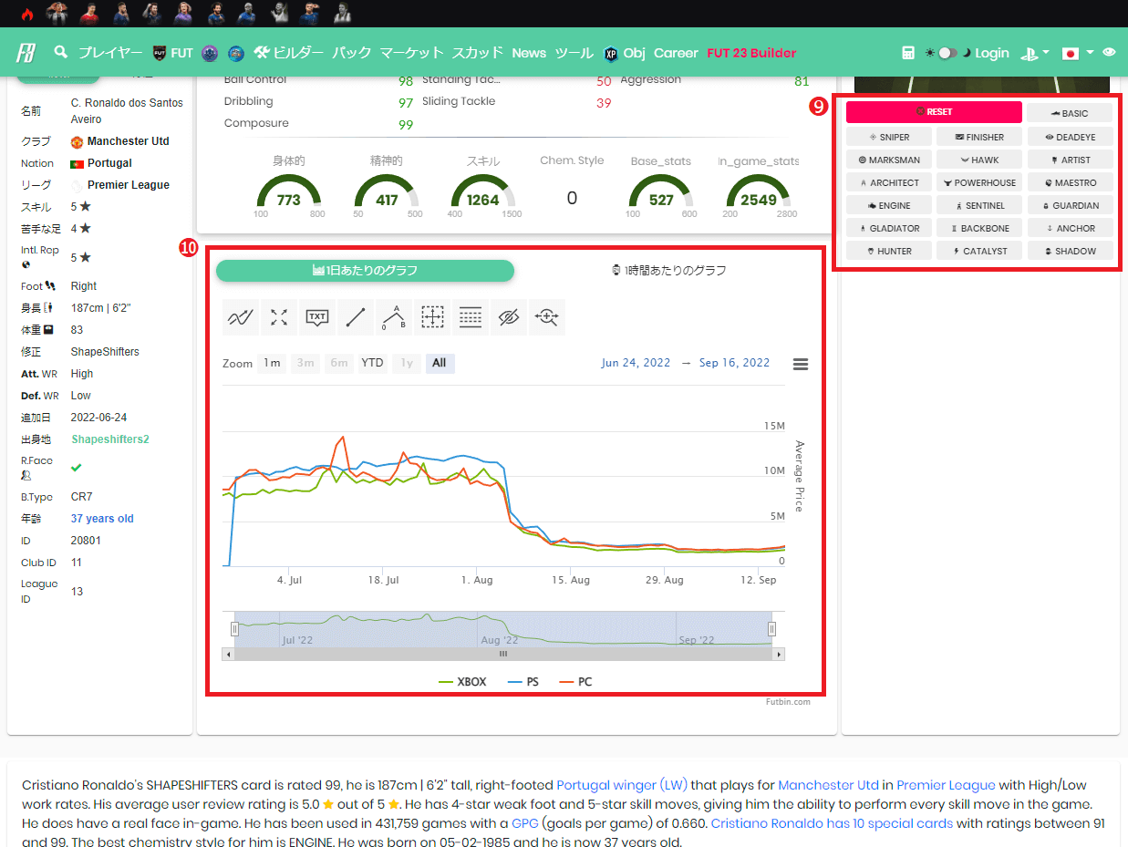Screen dimensions: 1128x847
Task: Toggle the PS series in chart legend
Action: click(523, 682)
